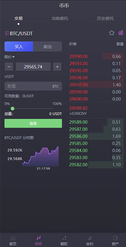Viewport: 126px width, 247px height.
Task: Open the 资产 wallet icon
Action: [x=115, y=238]
